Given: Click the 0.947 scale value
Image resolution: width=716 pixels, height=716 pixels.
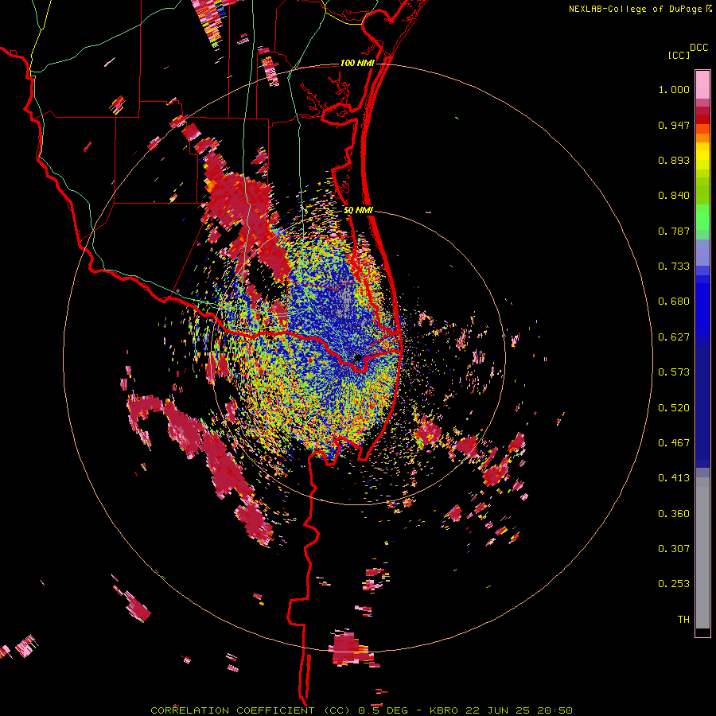Looking at the screenshot, I should [x=674, y=125].
